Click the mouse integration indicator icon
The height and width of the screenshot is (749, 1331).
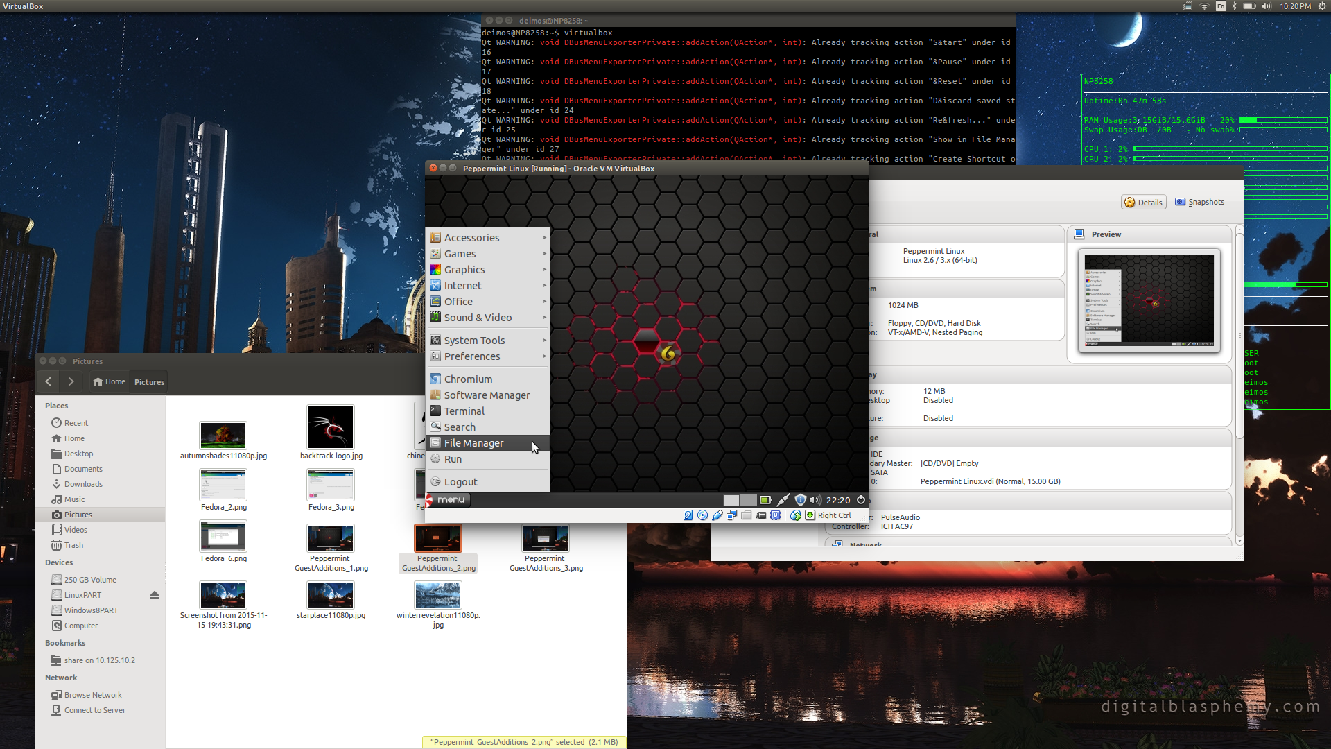click(795, 515)
